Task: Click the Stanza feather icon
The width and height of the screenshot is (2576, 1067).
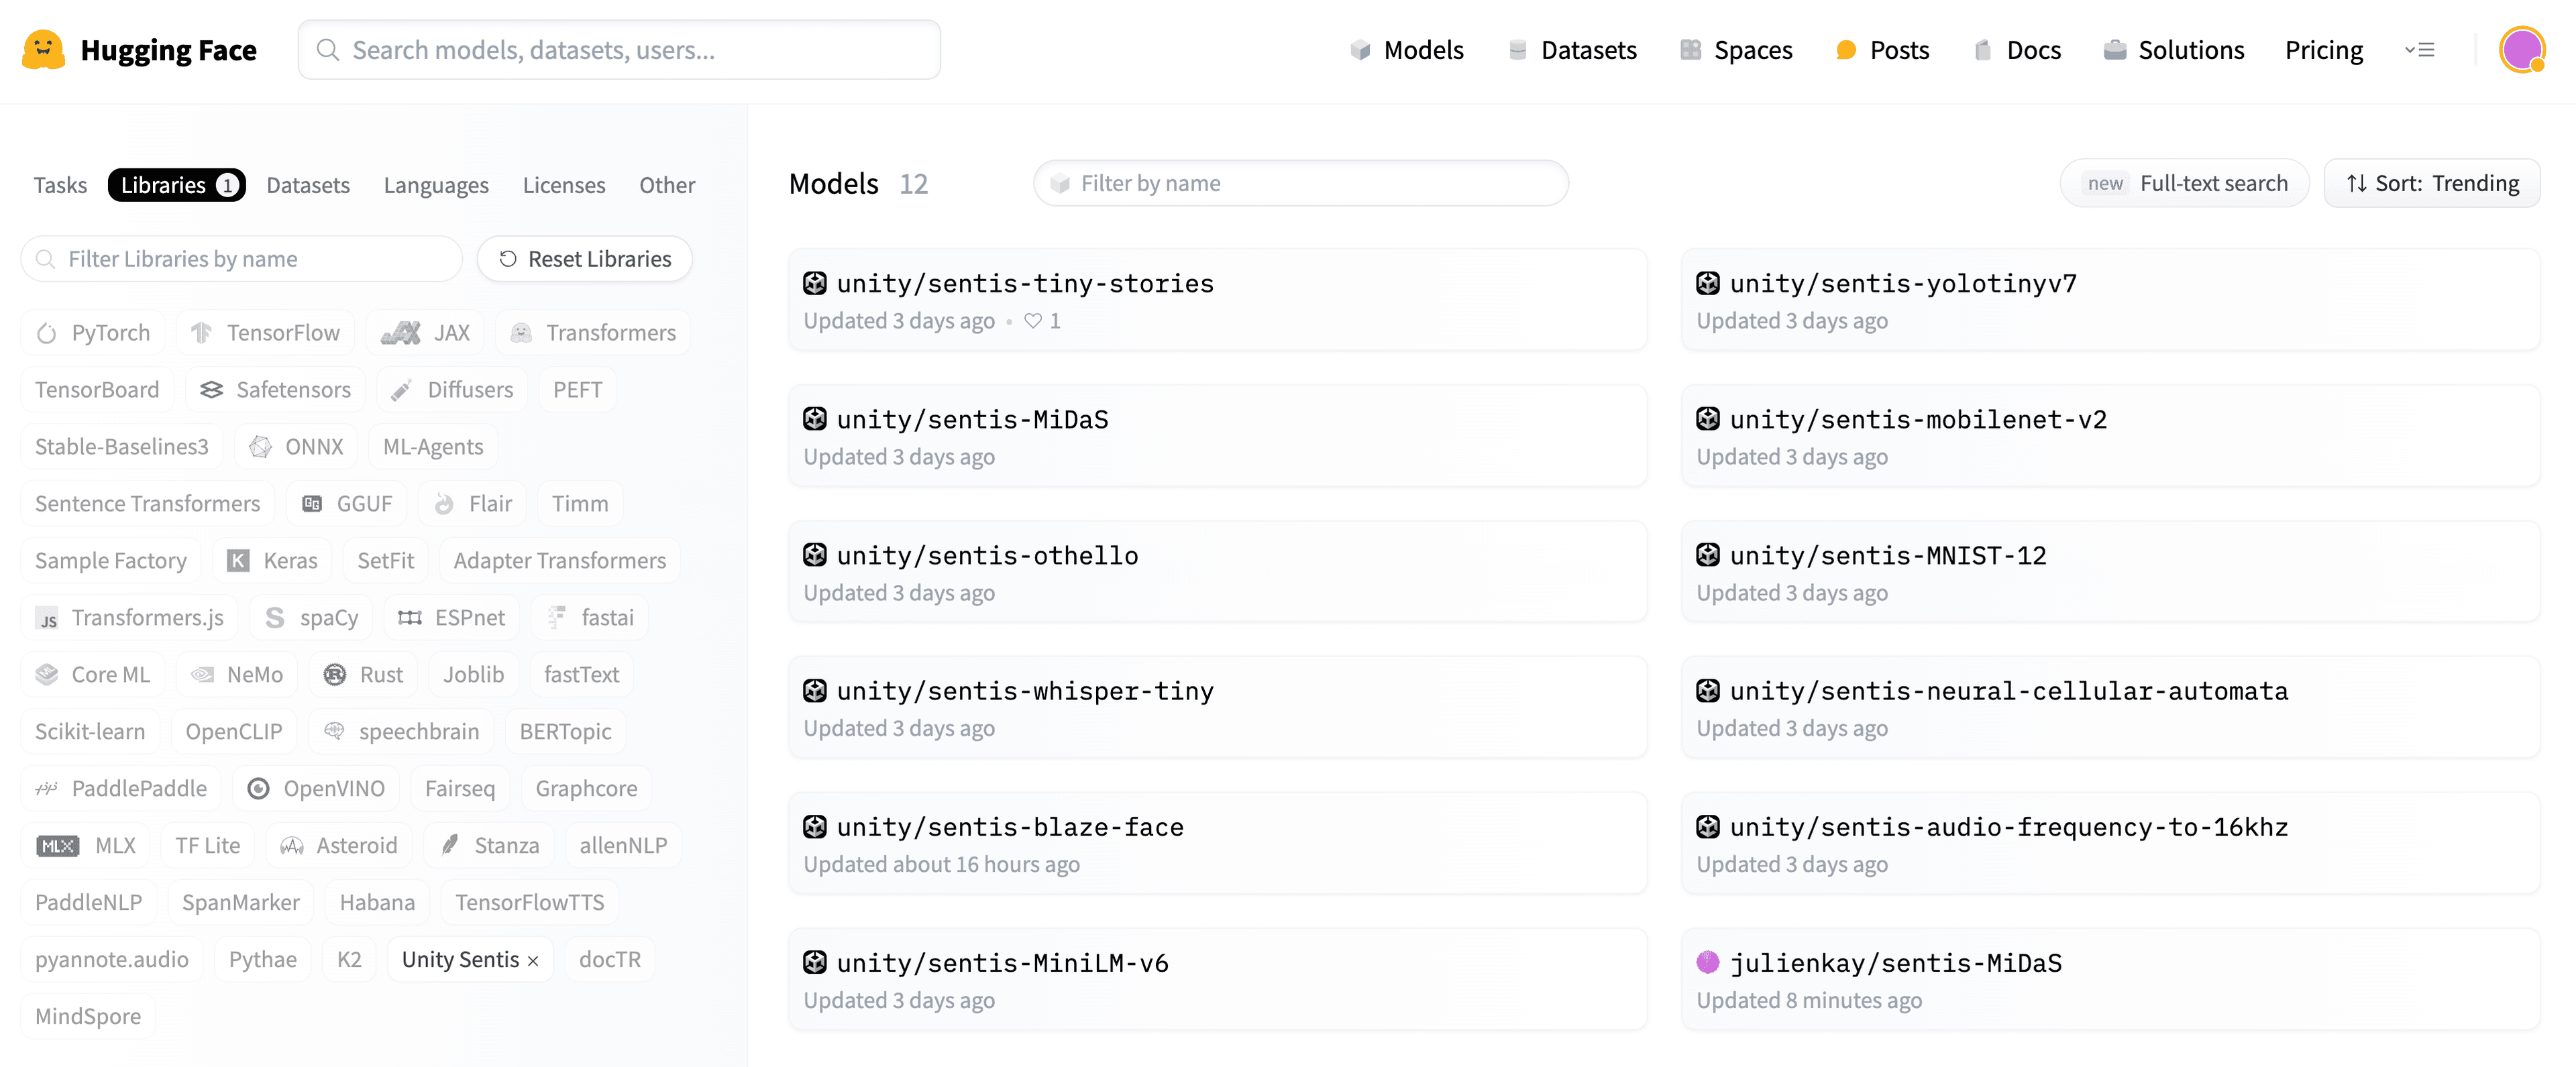Action: coord(450,846)
